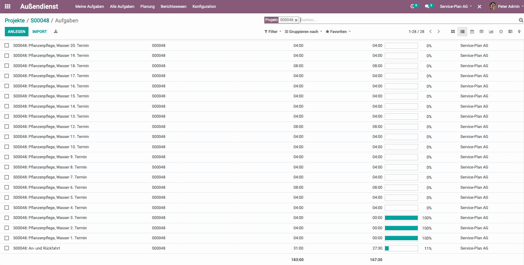The width and height of the screenshot is (524, 265).
Task: Select checkbox for Wasser 3. Termin
Action: tap(7, 218)
